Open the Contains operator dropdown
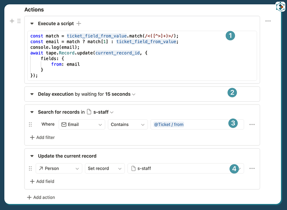The height and width of the screenshot is (210, 287). (127, 125)
